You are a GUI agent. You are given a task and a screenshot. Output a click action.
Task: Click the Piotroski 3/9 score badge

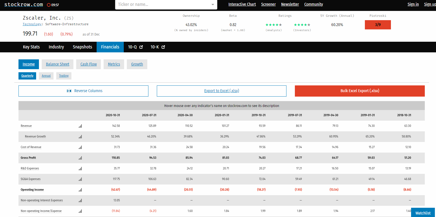point(378,25)
